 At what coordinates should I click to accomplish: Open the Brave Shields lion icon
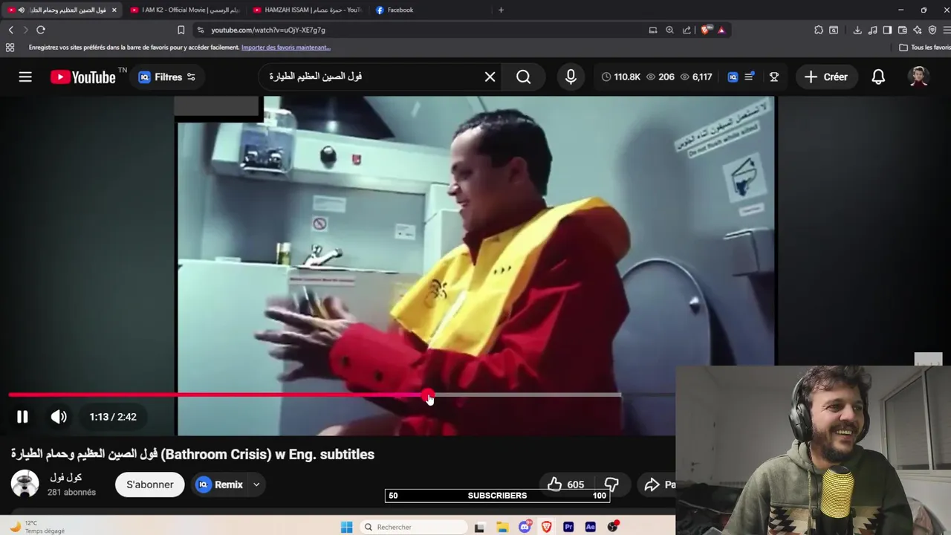click(705, 30)
